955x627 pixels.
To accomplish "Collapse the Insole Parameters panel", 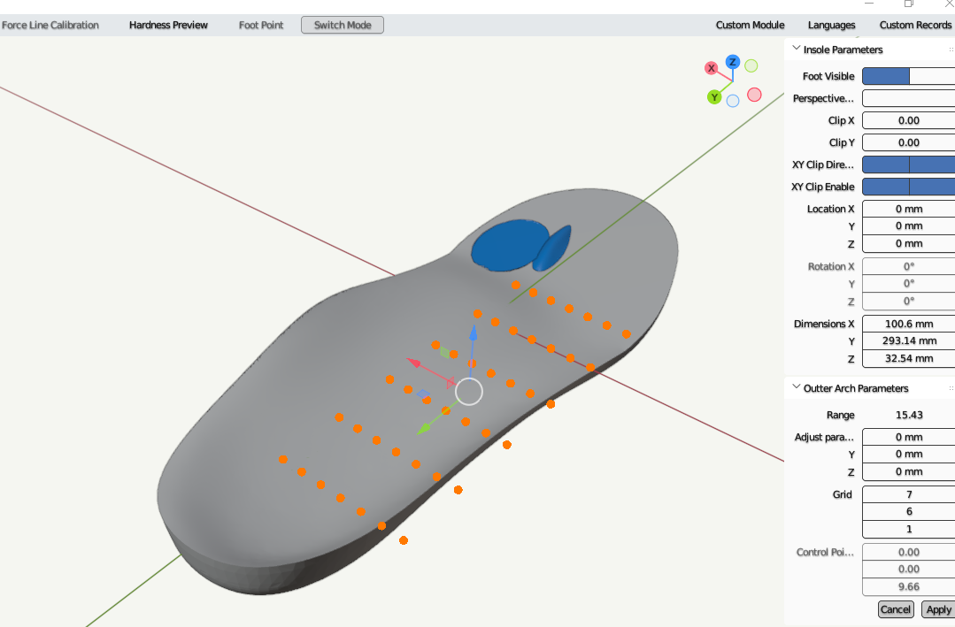I will [797, 50].
